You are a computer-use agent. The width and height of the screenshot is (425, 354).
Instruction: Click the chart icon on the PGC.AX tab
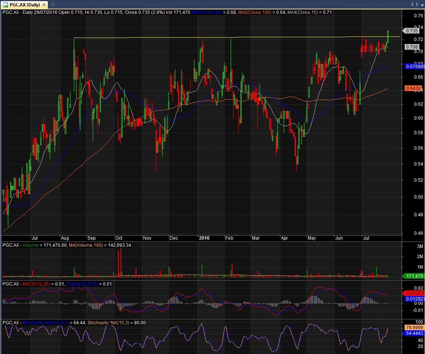(5, 5)
